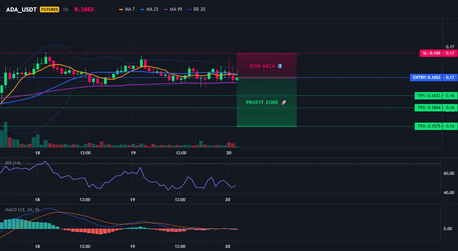Screen dimensions: 458x251
Task: Click the blue ENTRY: 0.1652 label
Action: [x=426, y=77]
